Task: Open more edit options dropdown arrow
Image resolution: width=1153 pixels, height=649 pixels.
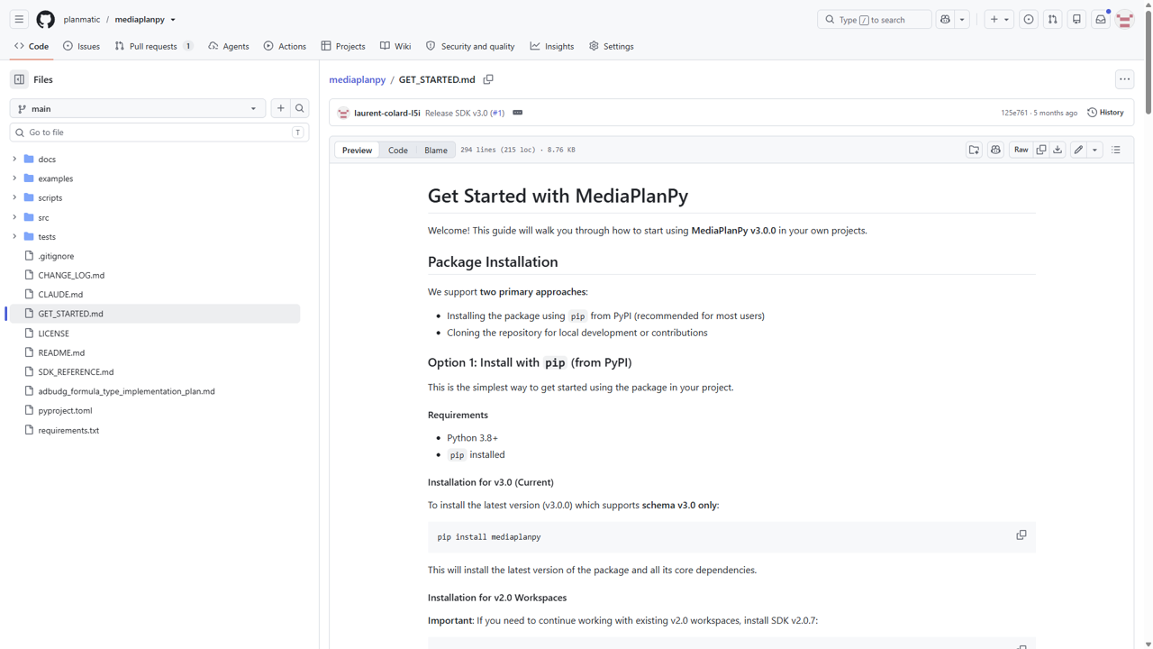Action: (1094, 150)
